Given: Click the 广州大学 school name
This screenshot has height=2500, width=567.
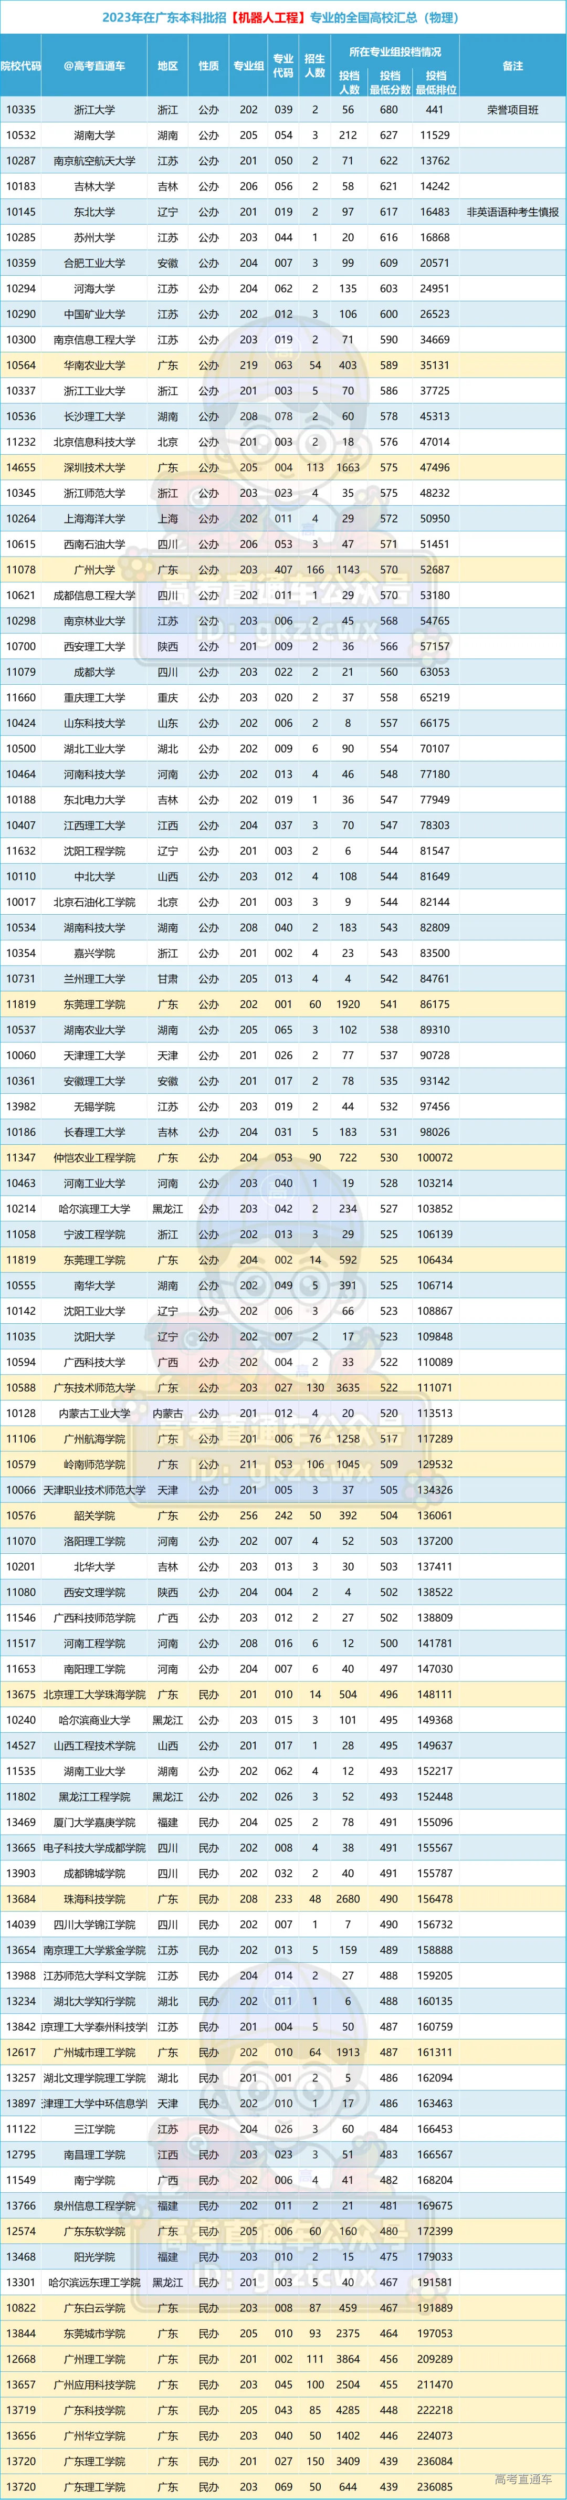Looking at the screenshot, I should 94,570.
